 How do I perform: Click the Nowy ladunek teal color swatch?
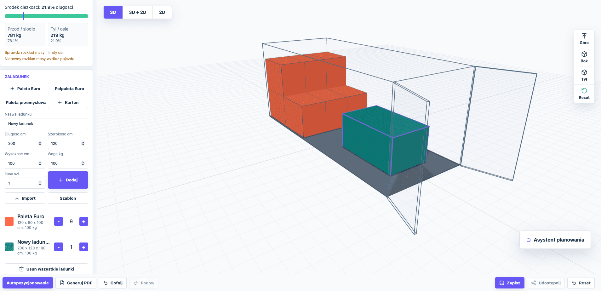pos(9,247)
